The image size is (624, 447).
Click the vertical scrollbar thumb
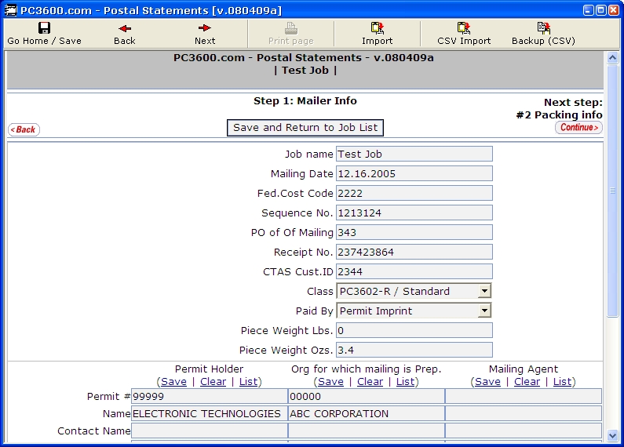[612, 191]
